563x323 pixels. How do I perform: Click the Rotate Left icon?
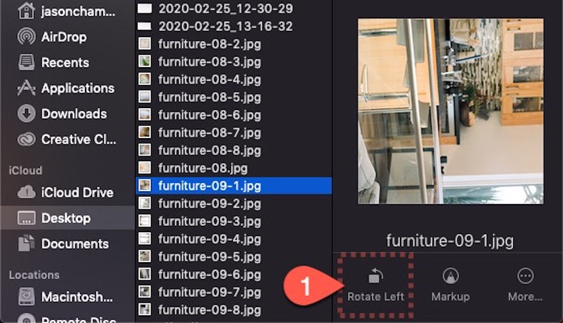click(x=376, y=276)
